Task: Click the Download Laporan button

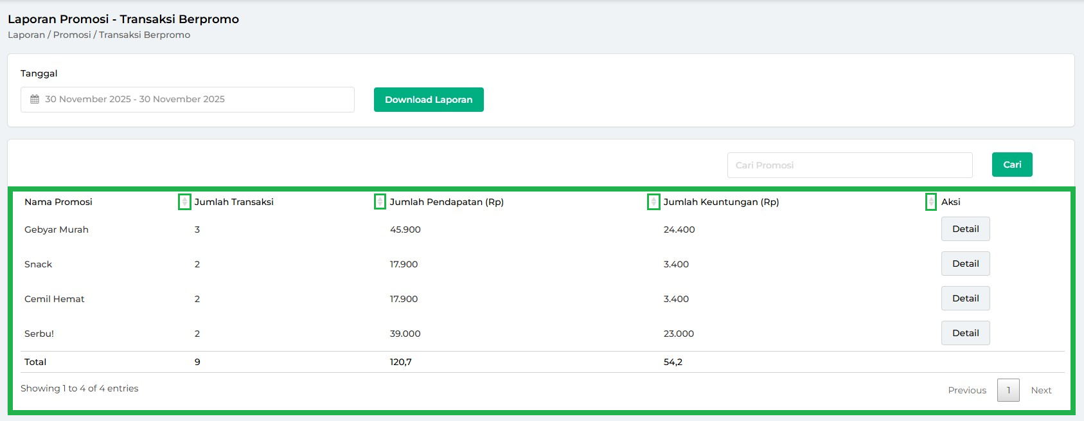Action: pos(429,100)
